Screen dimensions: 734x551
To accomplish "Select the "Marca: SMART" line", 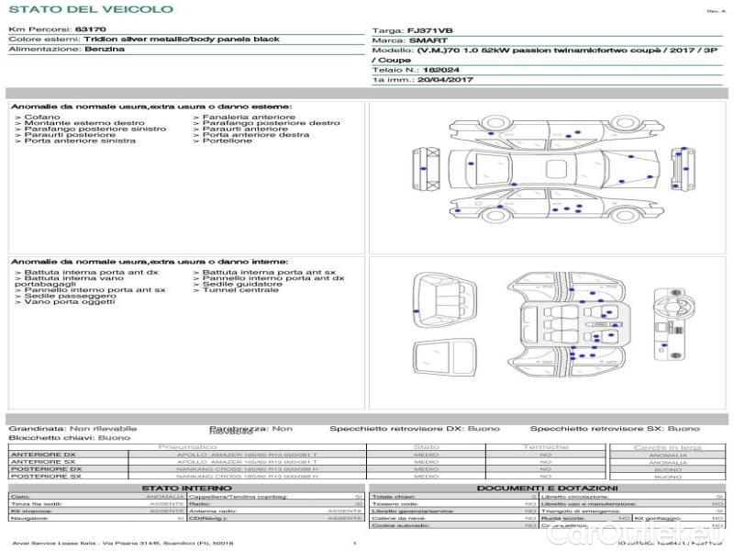I will (409, 40).
